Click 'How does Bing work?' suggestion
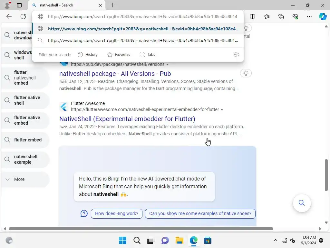 pos(117,214)
